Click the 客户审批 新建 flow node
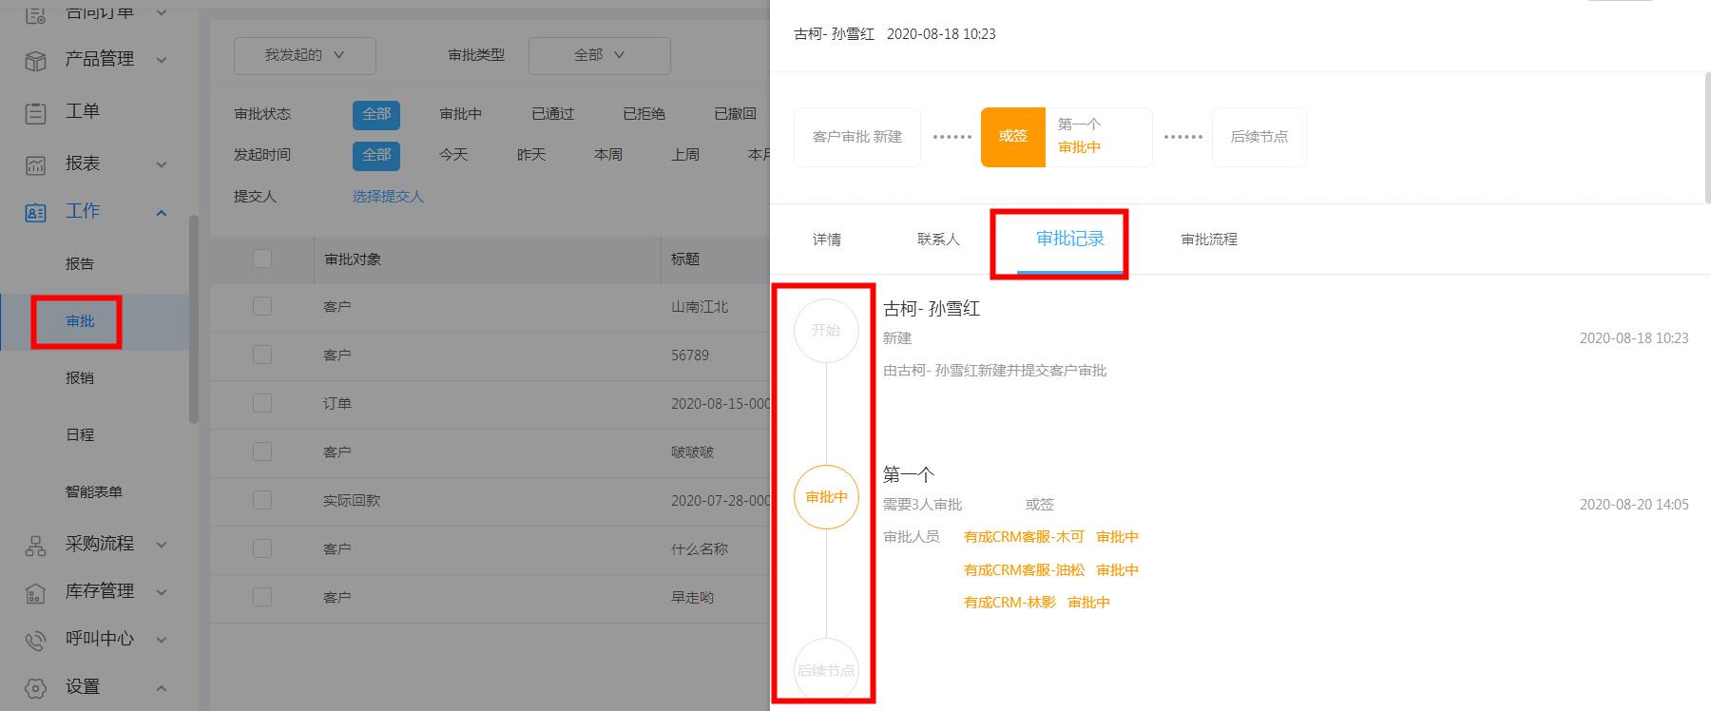The width and height of the screenshot is (1711, 711). (857, 137)
